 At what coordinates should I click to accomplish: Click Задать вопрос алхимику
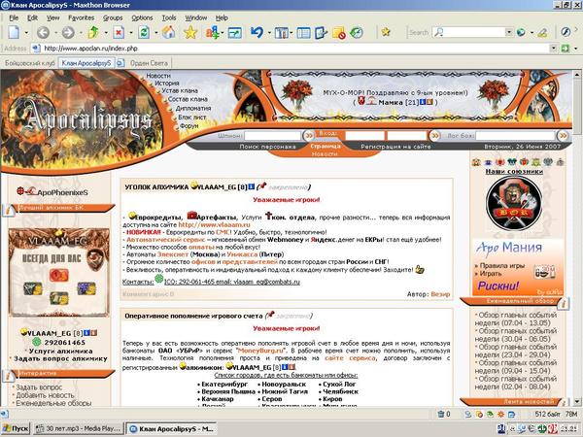pyautogui.click(x=60, y=358)
